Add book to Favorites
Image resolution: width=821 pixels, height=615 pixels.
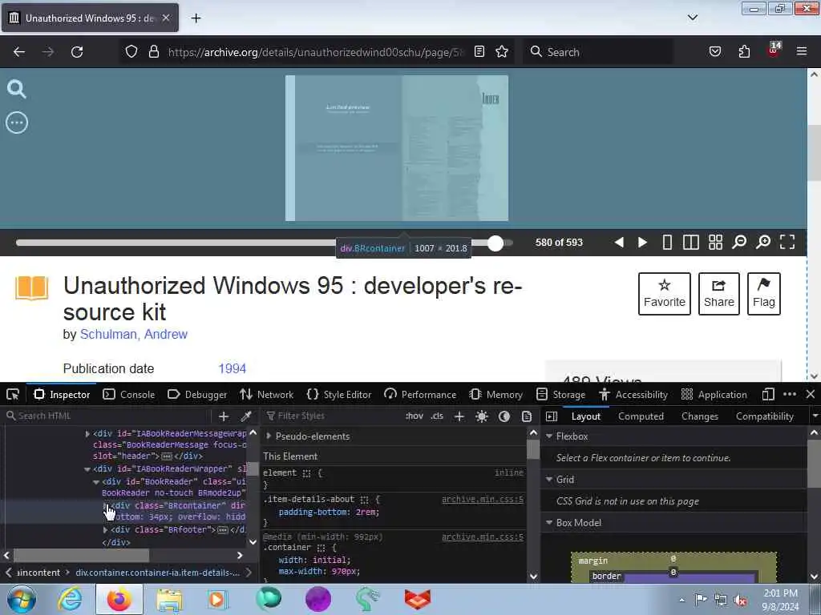coord(665,294)
